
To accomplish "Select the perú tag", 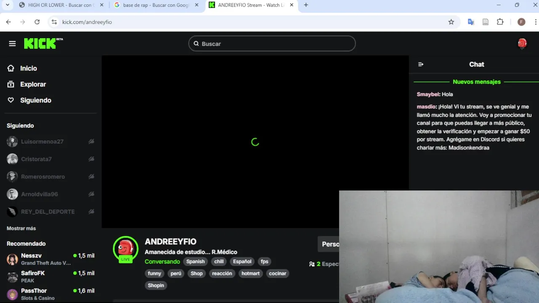I will tap(176, 273).
